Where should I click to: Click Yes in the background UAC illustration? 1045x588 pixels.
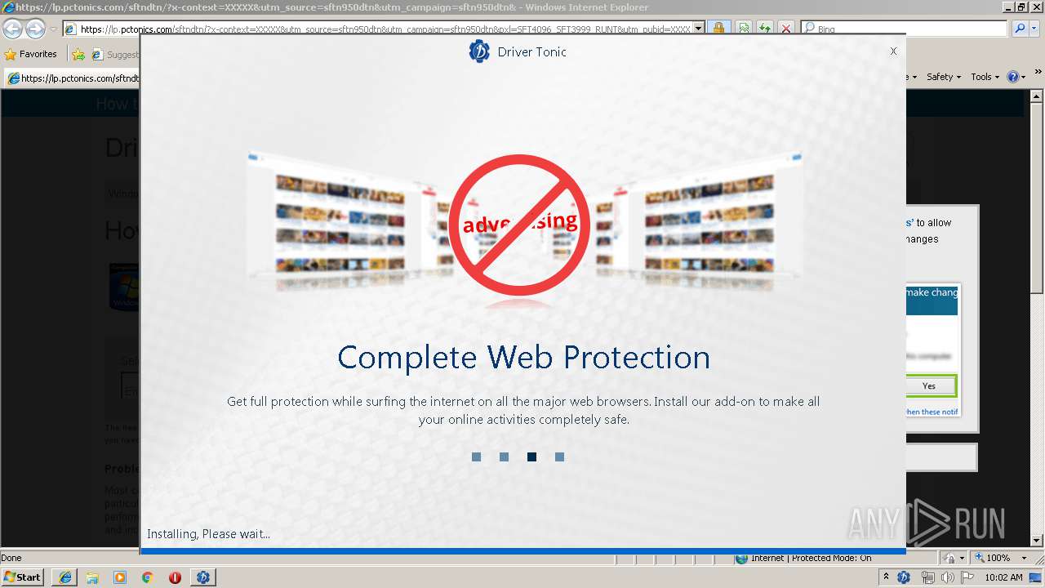(930, 385)
